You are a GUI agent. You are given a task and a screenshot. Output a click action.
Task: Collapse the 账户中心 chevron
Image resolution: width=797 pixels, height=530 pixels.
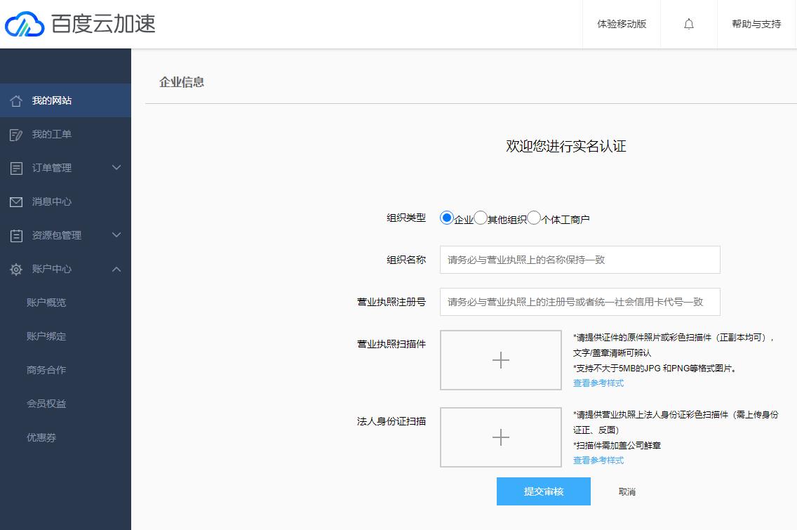coord(116,269)
